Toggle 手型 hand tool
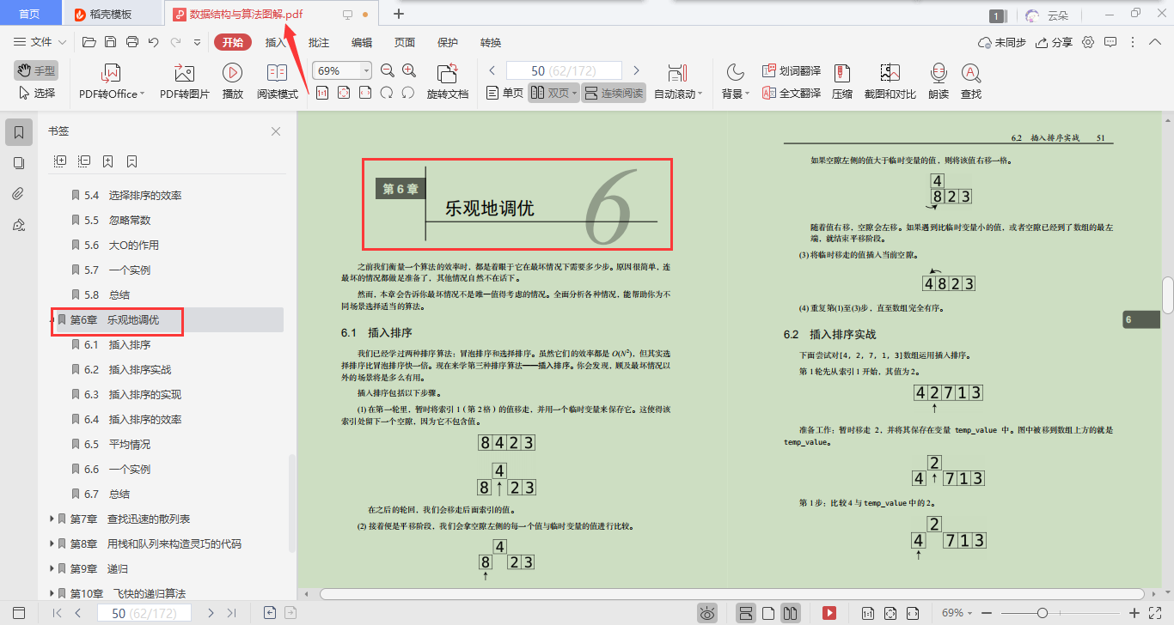1174x625 pixels. [x=36, y=70]
